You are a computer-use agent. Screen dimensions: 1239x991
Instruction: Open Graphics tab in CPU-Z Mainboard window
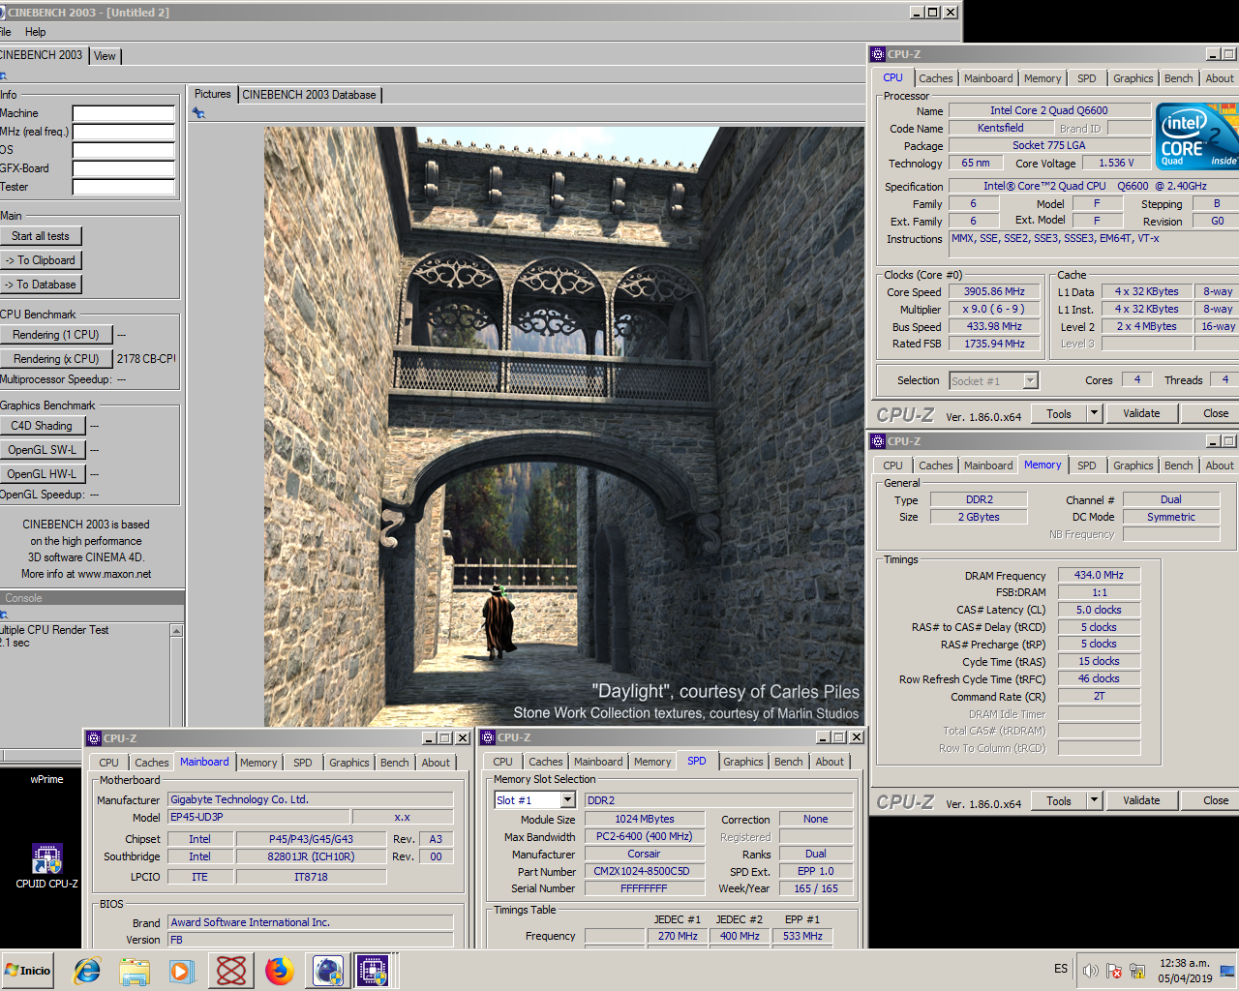(348, 763)
